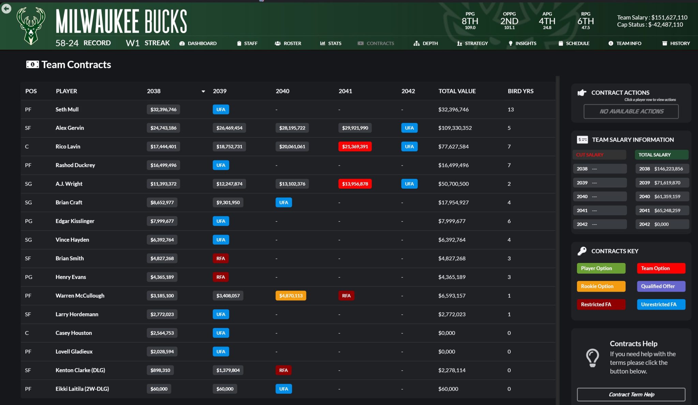The width and height of the screenshot is (698, 405).
Task: Sort by the Total Value column header
Action: (457, 91)
